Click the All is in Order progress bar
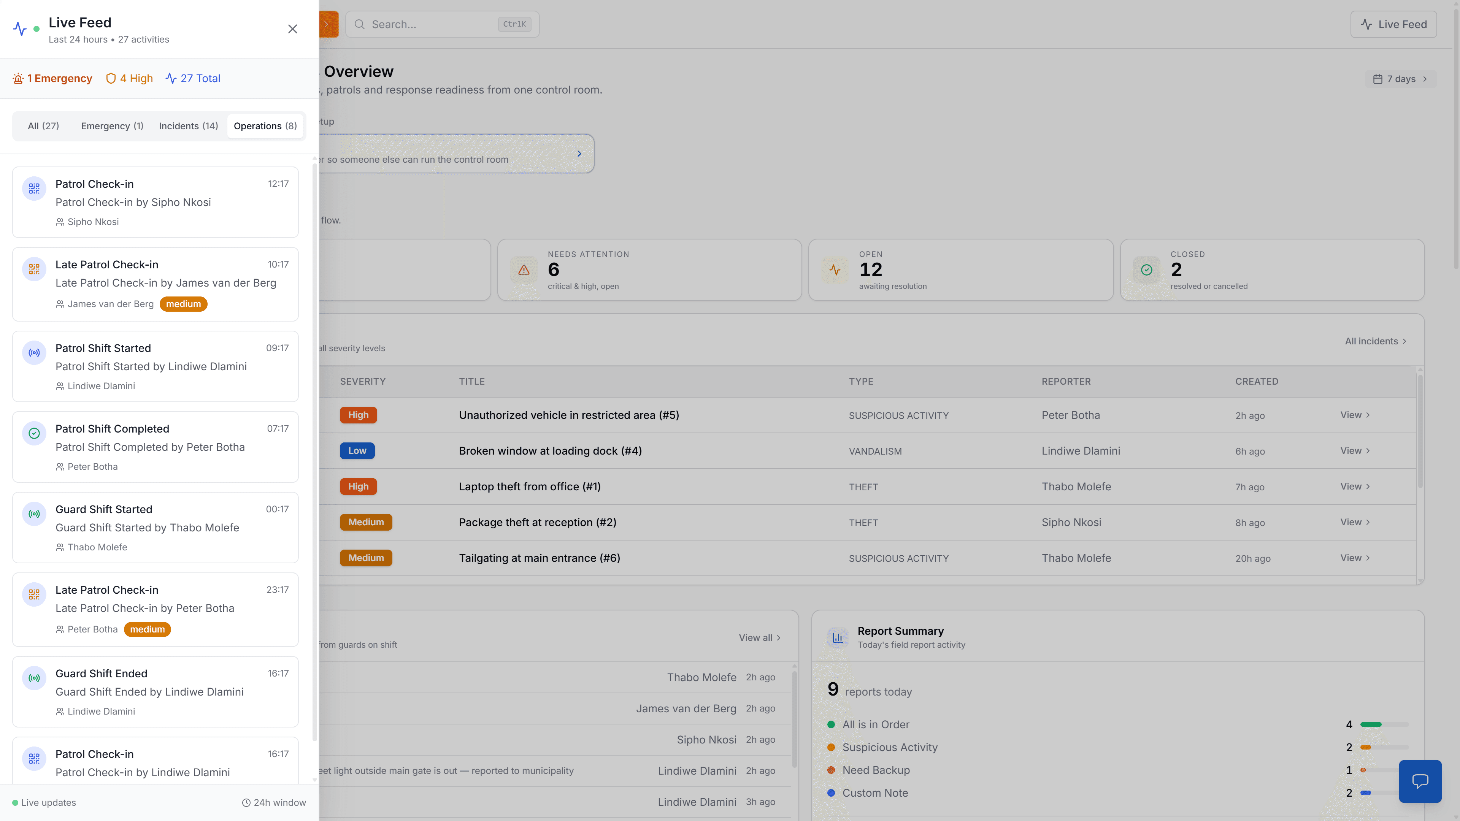 1384,725
